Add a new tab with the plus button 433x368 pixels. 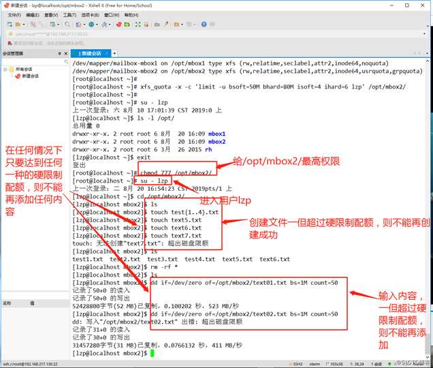pyautogui.click(x=114, y=53)
